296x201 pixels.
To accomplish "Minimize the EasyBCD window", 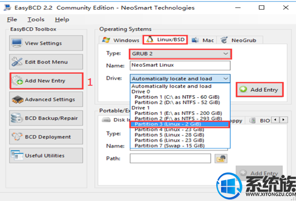I will pyautogui.click(x=237, y=7).
